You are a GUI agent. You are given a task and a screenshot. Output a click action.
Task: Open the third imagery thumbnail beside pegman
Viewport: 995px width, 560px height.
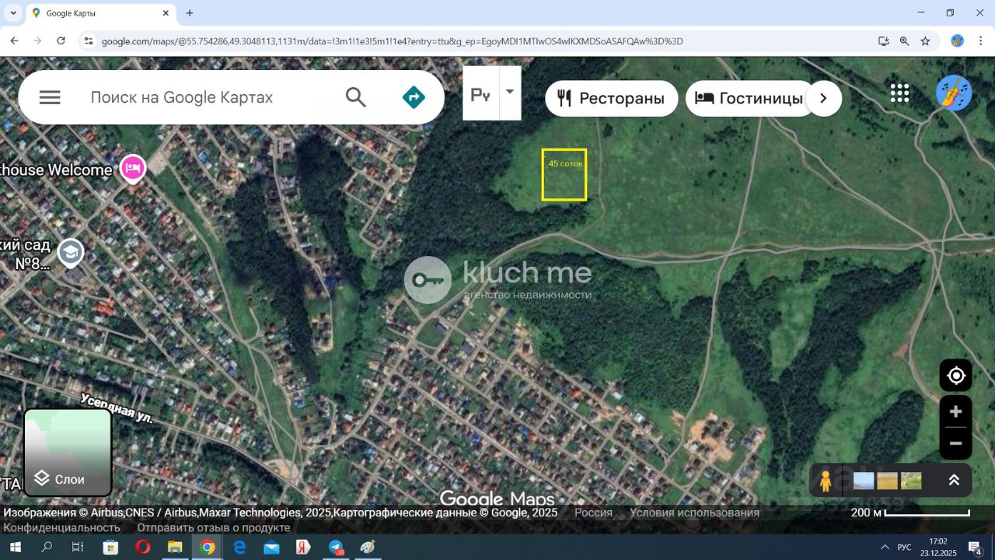[x=911, y=481]
